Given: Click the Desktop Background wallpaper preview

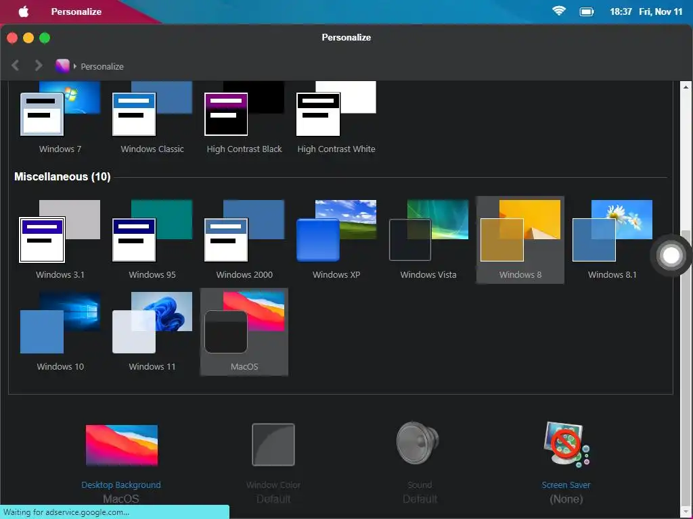Looking at the screenshot, I should [x=122, y=445].
